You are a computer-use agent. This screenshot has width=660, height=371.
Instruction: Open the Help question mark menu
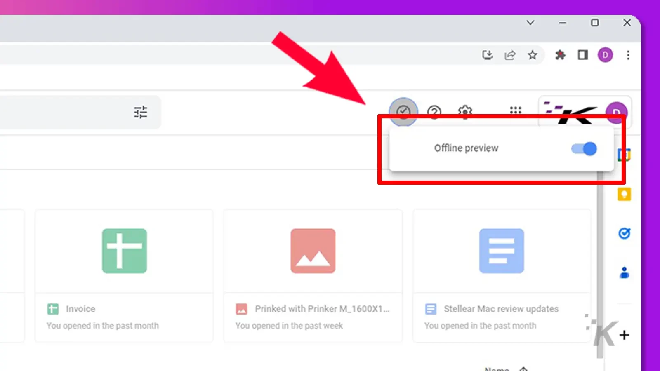[434, 112]
